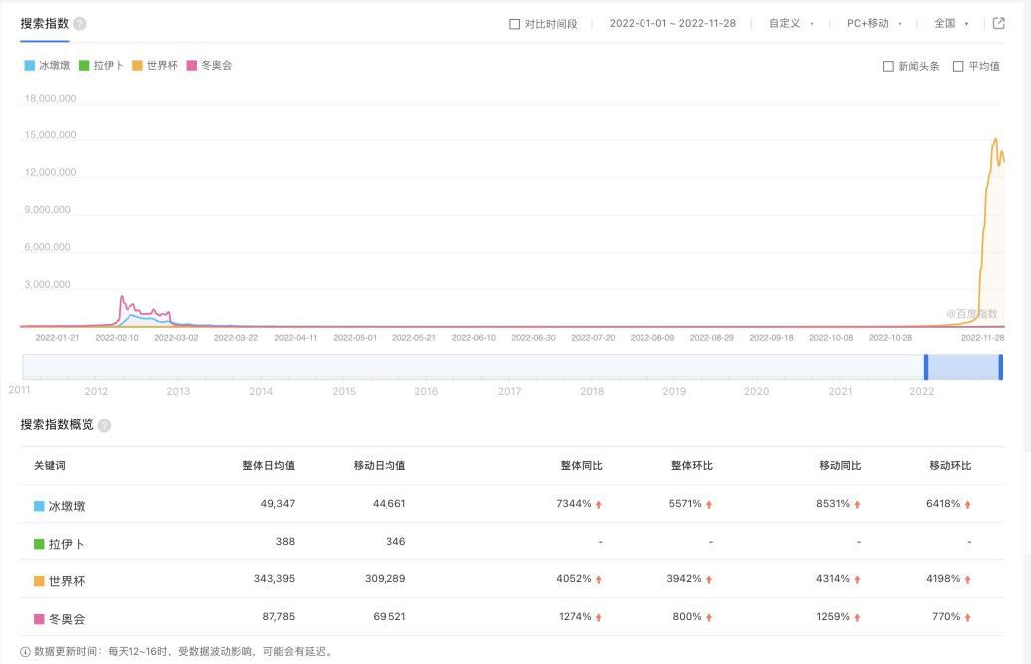Click red up arrow next to 5571%
The height and width of the screenshot is (664, 1031).
point(709,505)
